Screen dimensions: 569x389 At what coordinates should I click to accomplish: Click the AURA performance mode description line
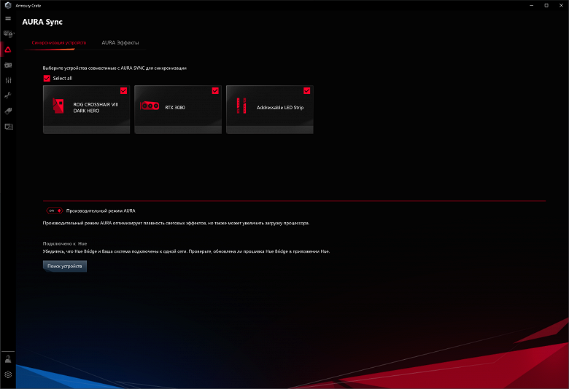176,223
